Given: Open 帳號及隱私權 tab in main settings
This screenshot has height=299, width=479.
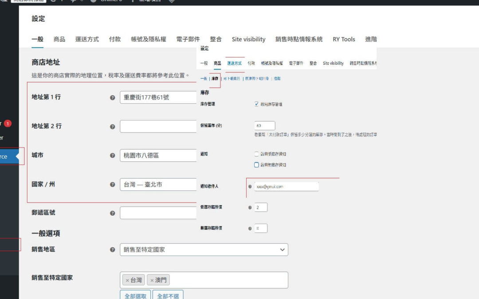Looking at the screenshot, I should click(x=149, y=39).
